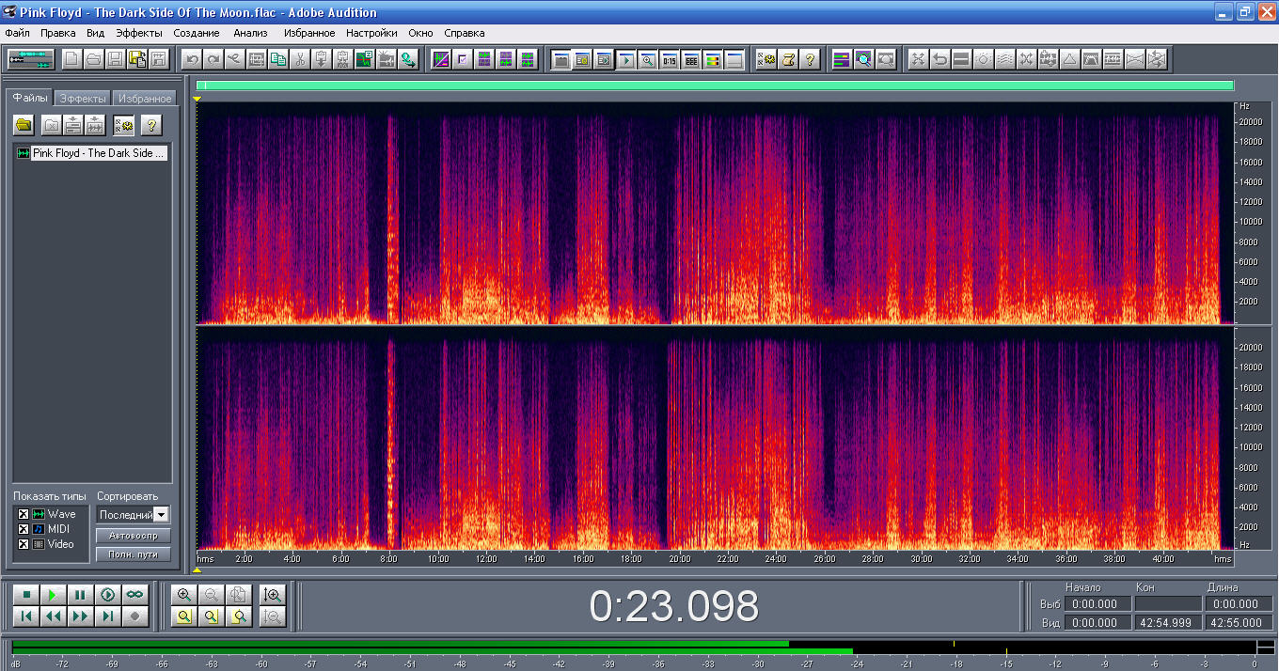Open the Анализ menu

pos(250,33)
